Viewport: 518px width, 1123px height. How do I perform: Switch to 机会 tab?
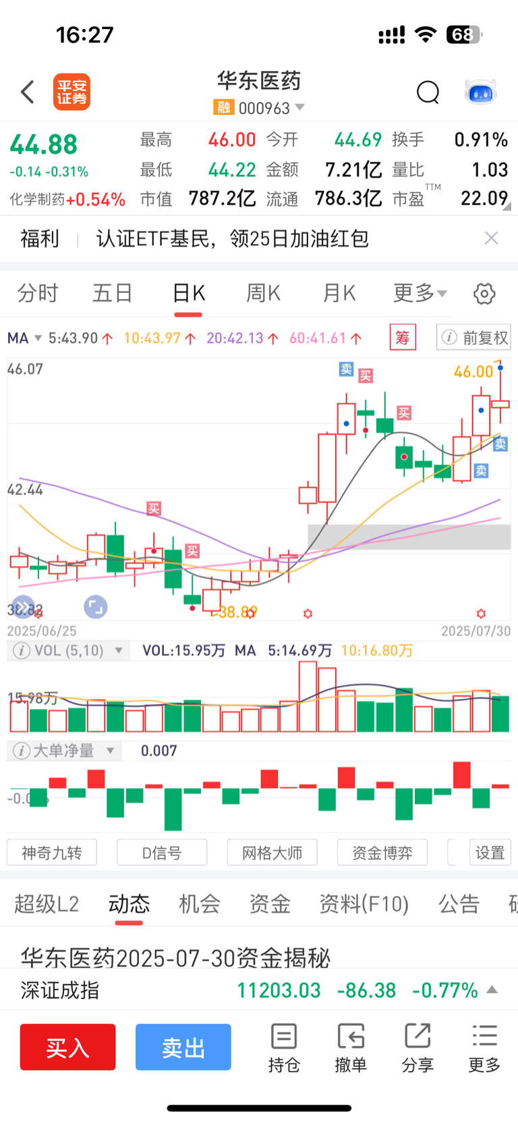[x=200, y=904]
